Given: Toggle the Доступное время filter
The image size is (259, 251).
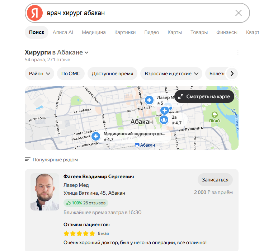Looking at the screenshot, I should pos(112,74).
